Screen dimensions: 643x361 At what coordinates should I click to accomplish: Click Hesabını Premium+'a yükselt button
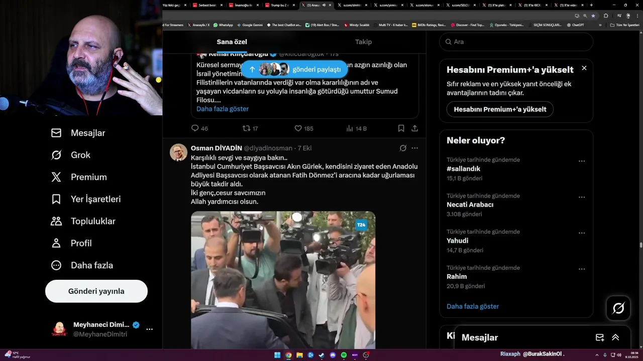point(500,109)
